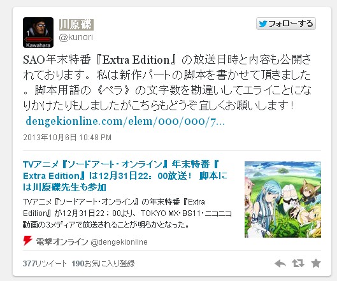Click the reply arrow icon
The width and height of the screenshot is (337, 281).
point(280,263)
